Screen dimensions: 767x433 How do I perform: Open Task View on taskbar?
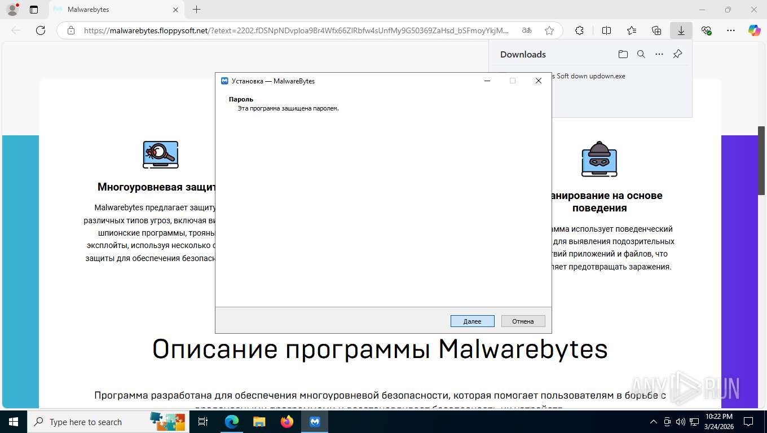(x=203, y=422)
